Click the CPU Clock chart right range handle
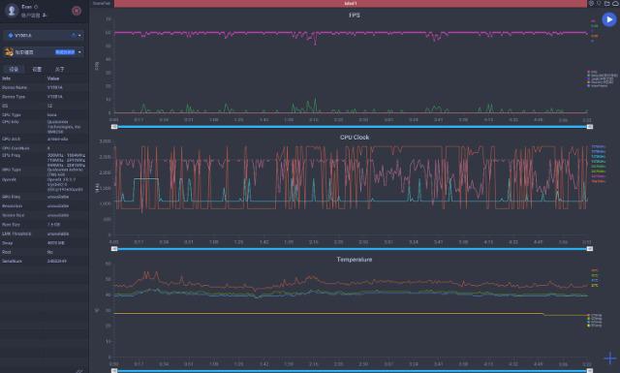The height and width of the screenshot is (373, 620). pos(590,249)
